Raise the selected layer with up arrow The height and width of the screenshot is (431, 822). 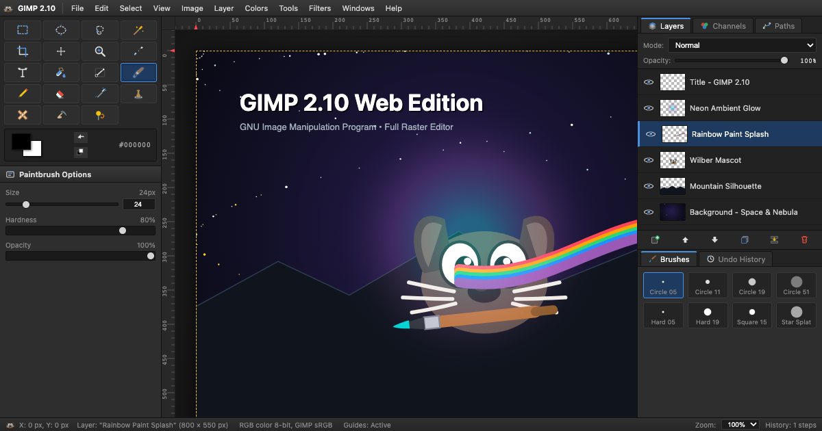click(685, 240)
